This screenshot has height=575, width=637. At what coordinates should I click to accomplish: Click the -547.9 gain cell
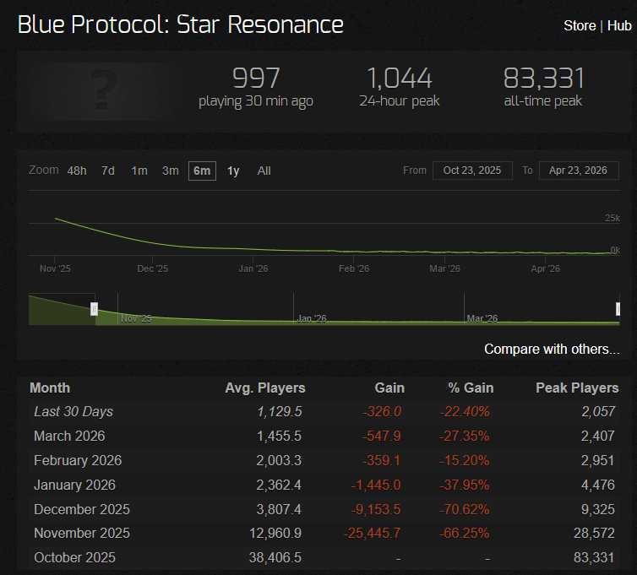click(381, 436)
